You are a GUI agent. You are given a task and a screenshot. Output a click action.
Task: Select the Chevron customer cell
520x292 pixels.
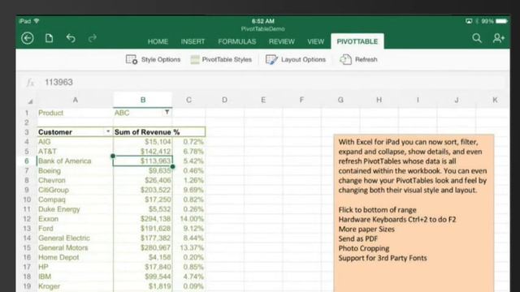(x=76, y=180)
